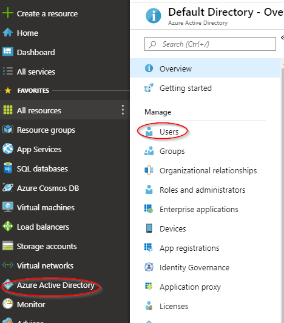Click the Virtual networks arrows icon

[x=8, y=265]
